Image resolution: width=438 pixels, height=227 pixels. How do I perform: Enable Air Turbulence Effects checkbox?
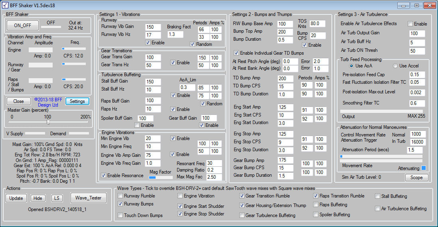[410, 24]
